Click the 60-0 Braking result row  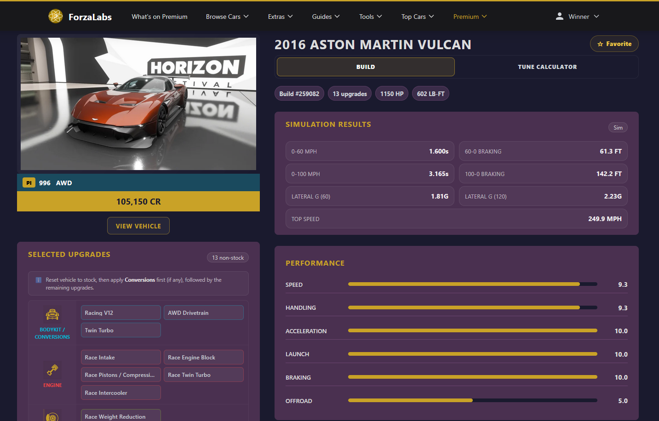coord(543,151)
